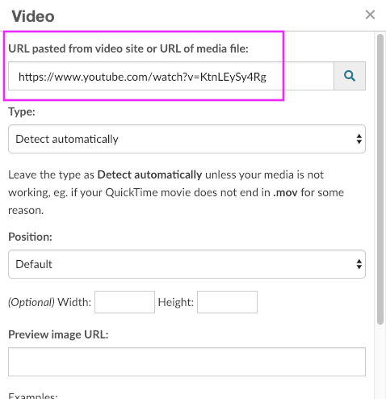
Task: Click the Height input box
Action: click(227, 302)
